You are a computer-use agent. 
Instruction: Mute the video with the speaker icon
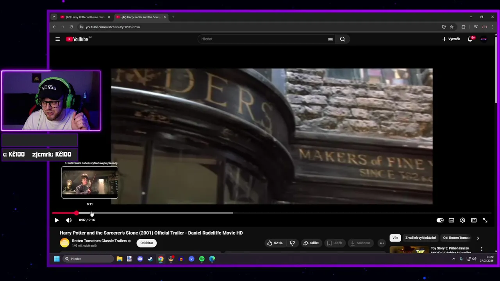(x=69, y=220)
